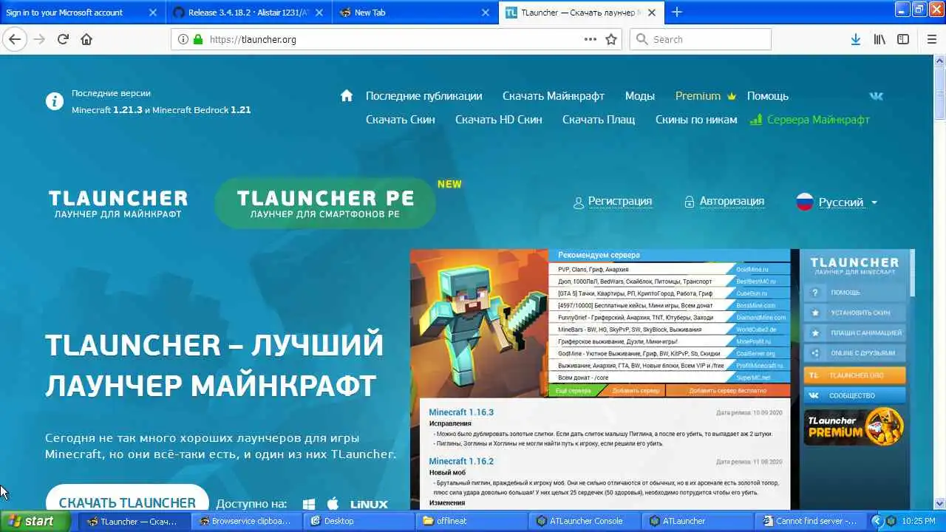
Task: Click the Windows download icon
Action: tap(309, 504)
